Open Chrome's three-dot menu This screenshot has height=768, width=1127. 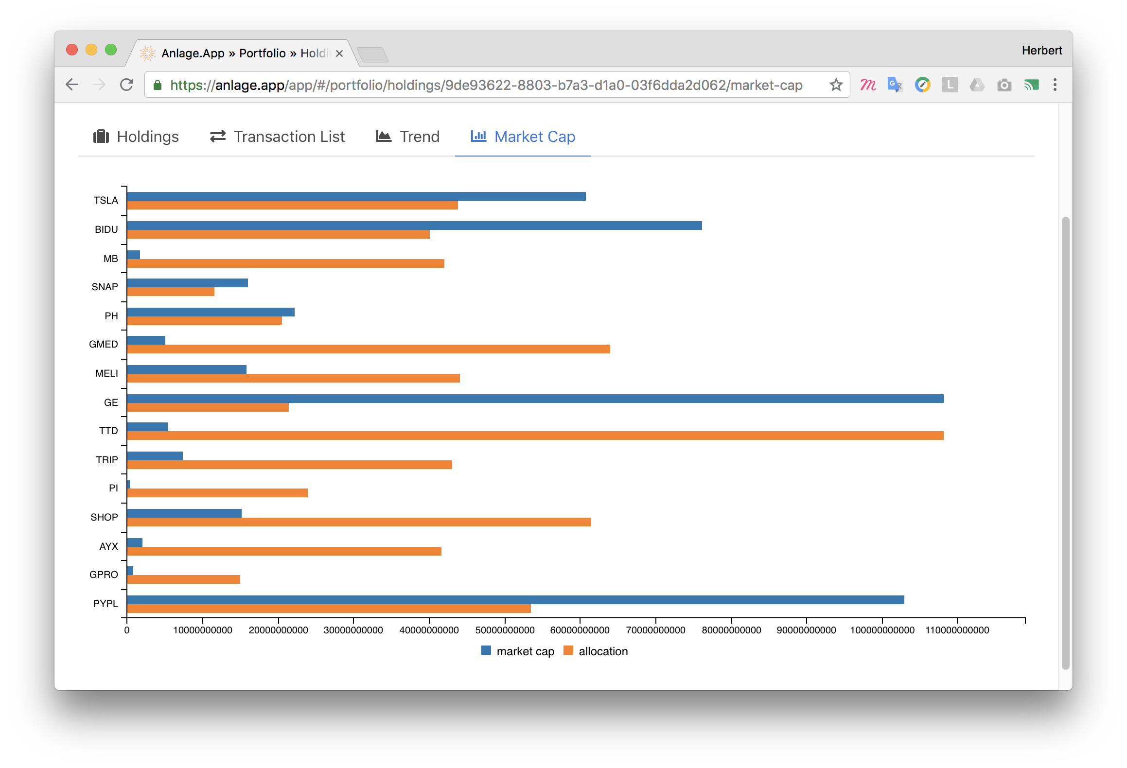click(1055, 85)
